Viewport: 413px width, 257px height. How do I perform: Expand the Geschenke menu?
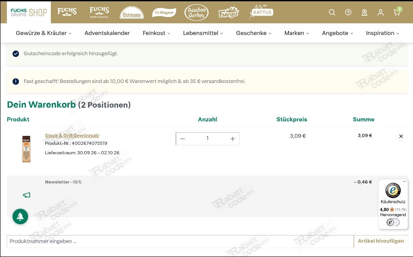(253, 33)
